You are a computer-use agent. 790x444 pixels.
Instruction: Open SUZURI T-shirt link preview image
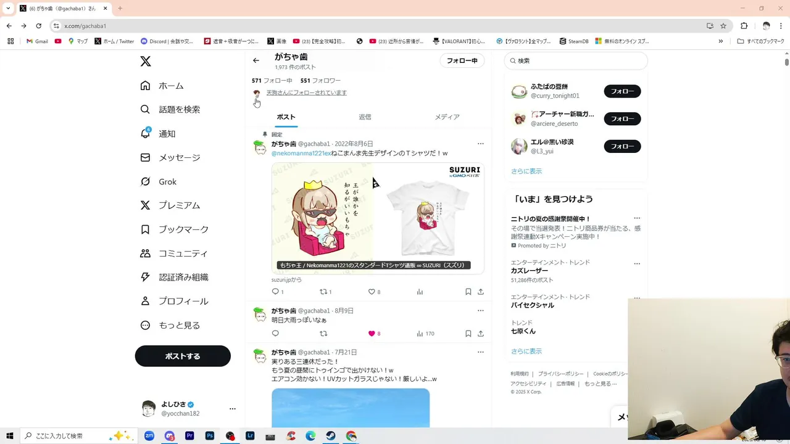(378, 218)
